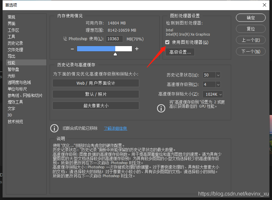Open 了解详细信息 link

pyautogui.click(x=115, y=128)
